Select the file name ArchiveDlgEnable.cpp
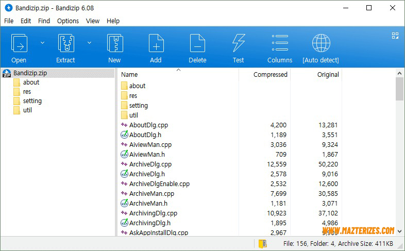Viewport: 405px width, 251px height. (159, 184)
